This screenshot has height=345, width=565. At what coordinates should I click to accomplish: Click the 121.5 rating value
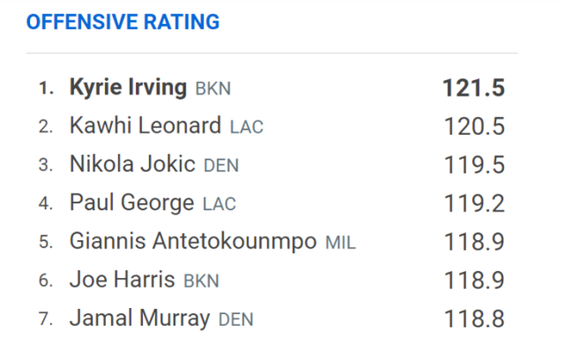(x=473, y=88)
